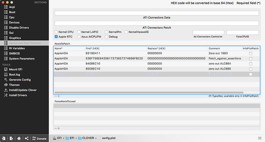This screenshot has width=265, height=142.
Task: Open the Boot section
Action: pyautogui.click(x=12, y=12)
